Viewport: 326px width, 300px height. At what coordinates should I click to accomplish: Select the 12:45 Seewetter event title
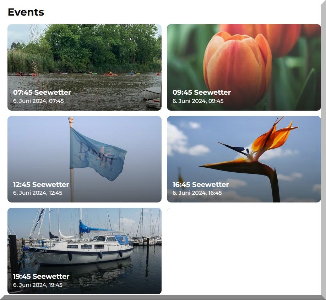click(41, 184)
